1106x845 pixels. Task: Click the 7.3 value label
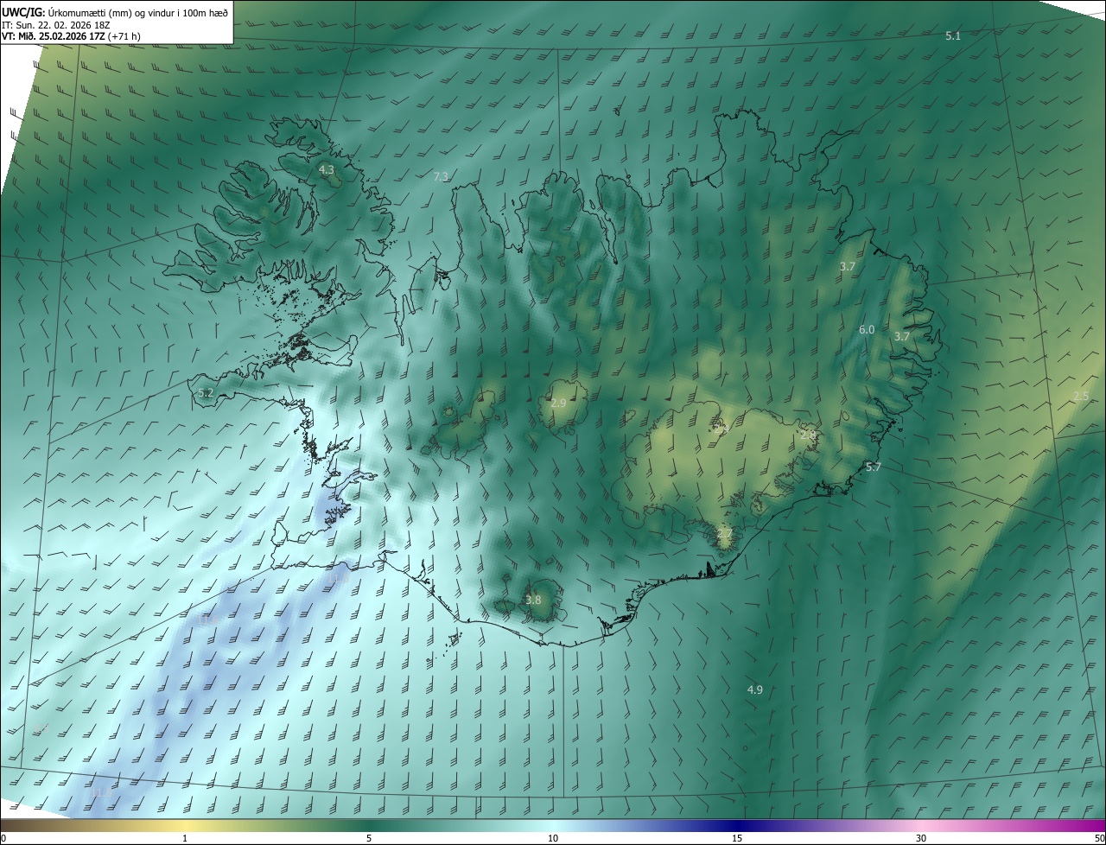coord(441,176)
